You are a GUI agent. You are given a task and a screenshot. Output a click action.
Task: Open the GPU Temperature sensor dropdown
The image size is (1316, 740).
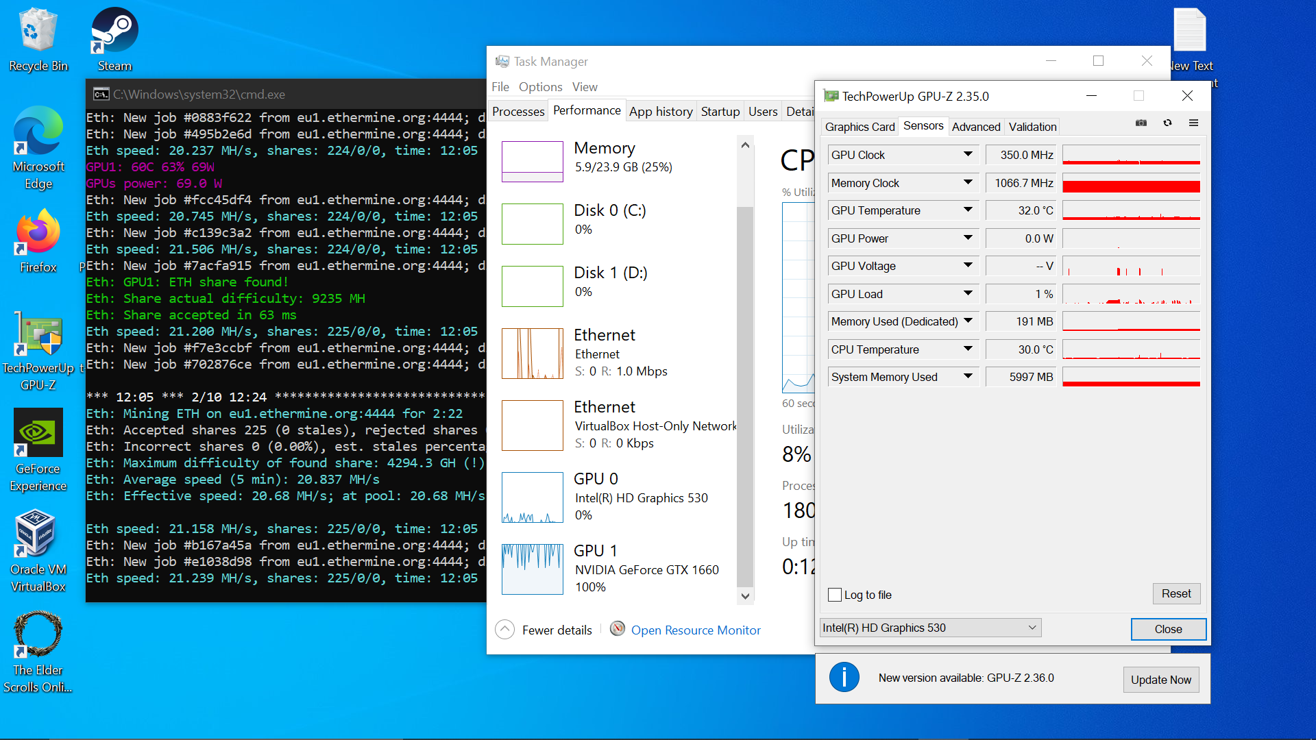pos(968,210)
